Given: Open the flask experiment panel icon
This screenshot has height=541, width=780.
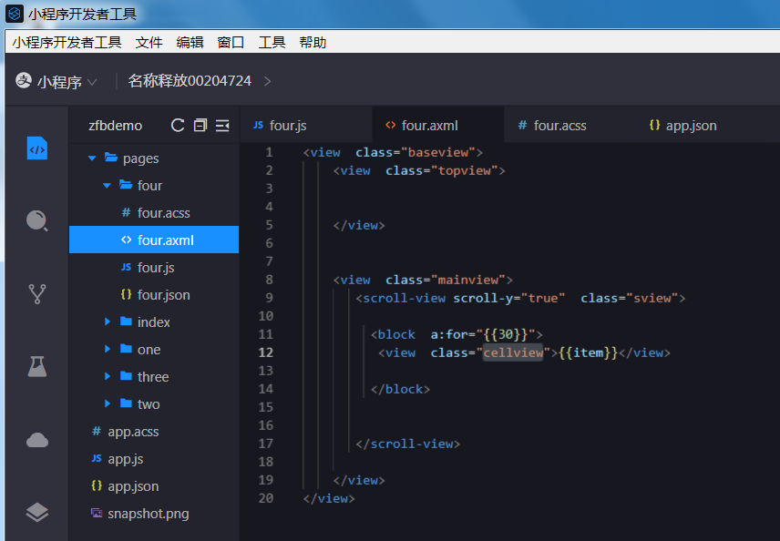Looking at the screenshot, I should 36,366.
